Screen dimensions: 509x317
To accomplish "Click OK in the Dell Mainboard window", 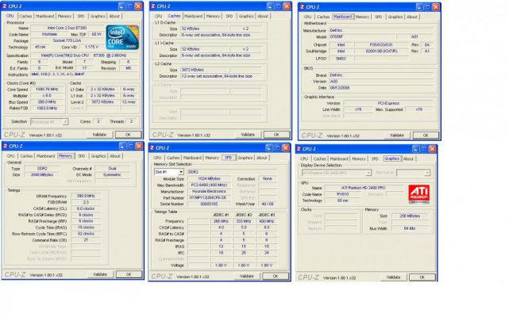I will (x=426, y=136).
